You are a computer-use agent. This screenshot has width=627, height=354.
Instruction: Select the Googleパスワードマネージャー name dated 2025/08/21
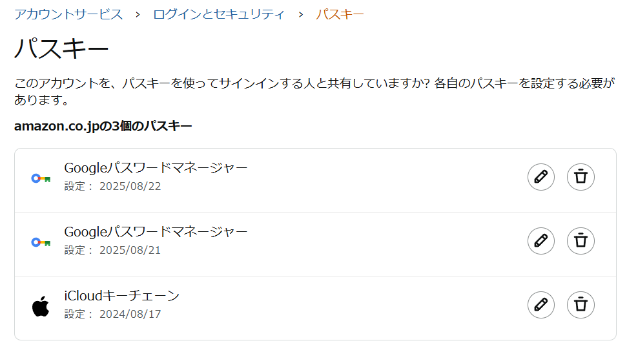pyautogui.click(x=156, y=232)
